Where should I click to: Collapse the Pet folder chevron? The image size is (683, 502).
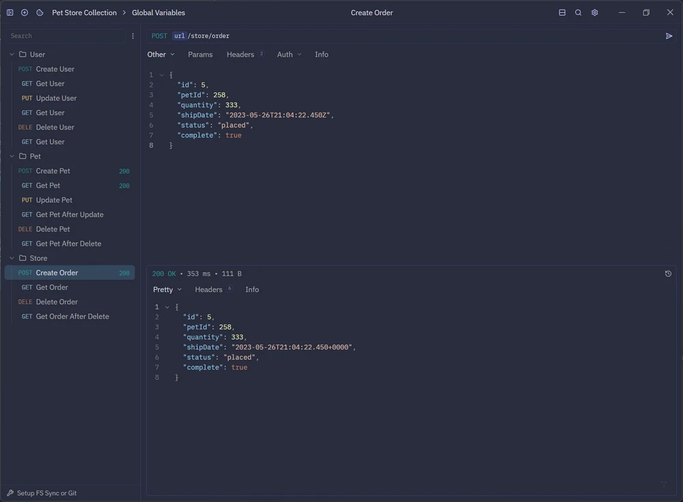pos(12,156)
